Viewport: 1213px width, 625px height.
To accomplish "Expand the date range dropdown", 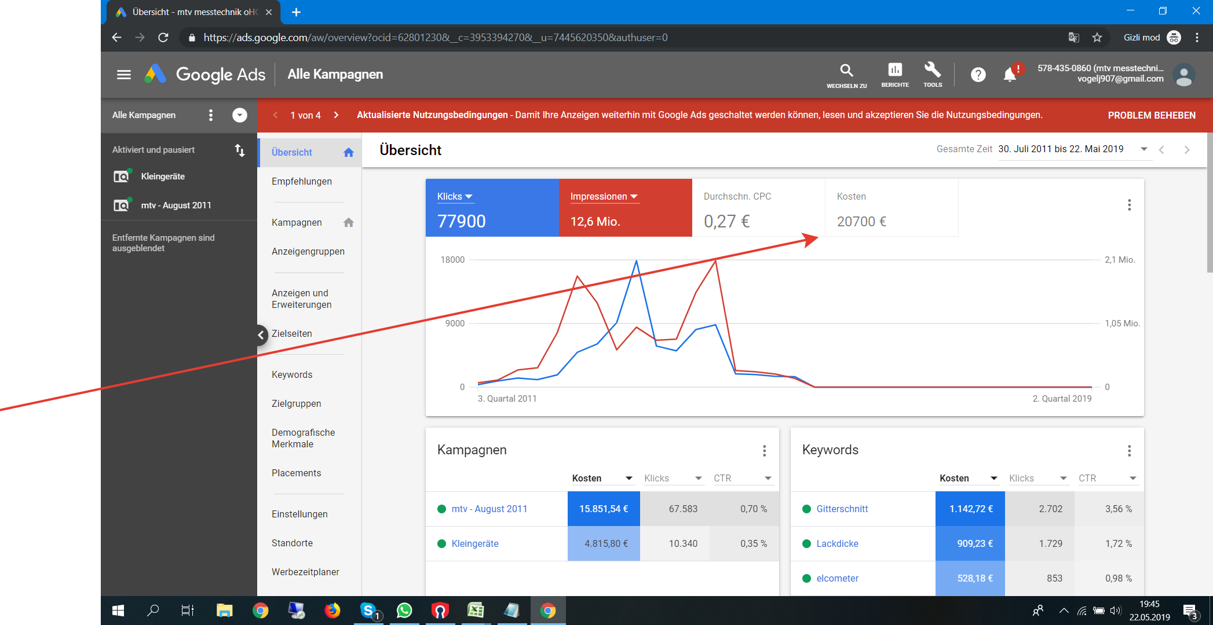I will 1144,149.
